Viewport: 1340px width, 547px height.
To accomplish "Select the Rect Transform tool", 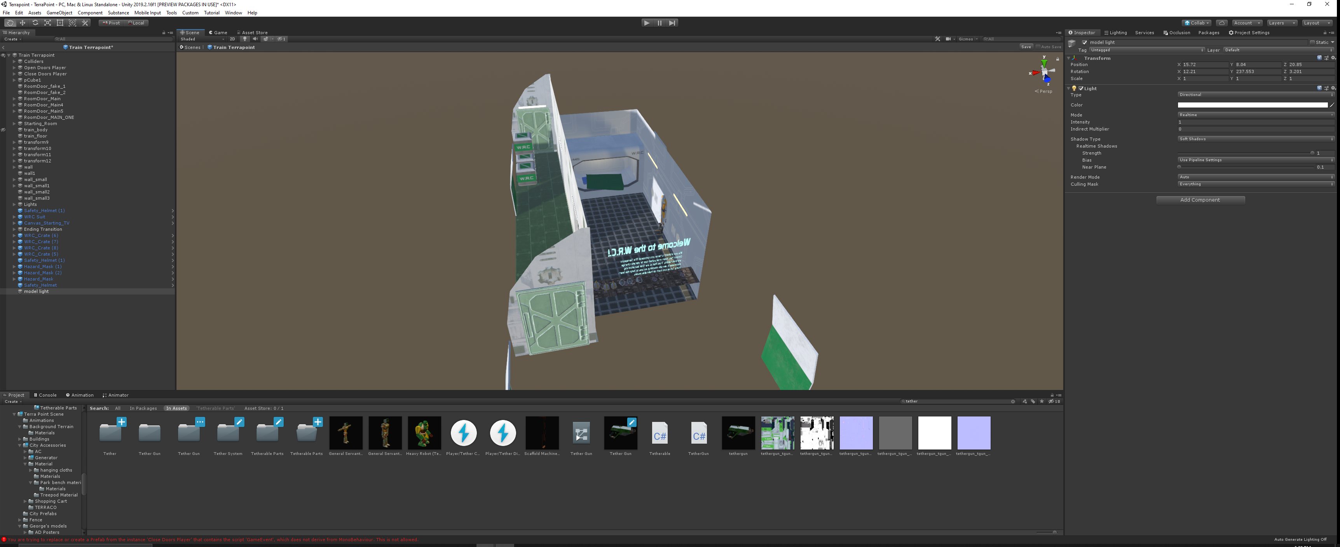I will coord(60,23).
